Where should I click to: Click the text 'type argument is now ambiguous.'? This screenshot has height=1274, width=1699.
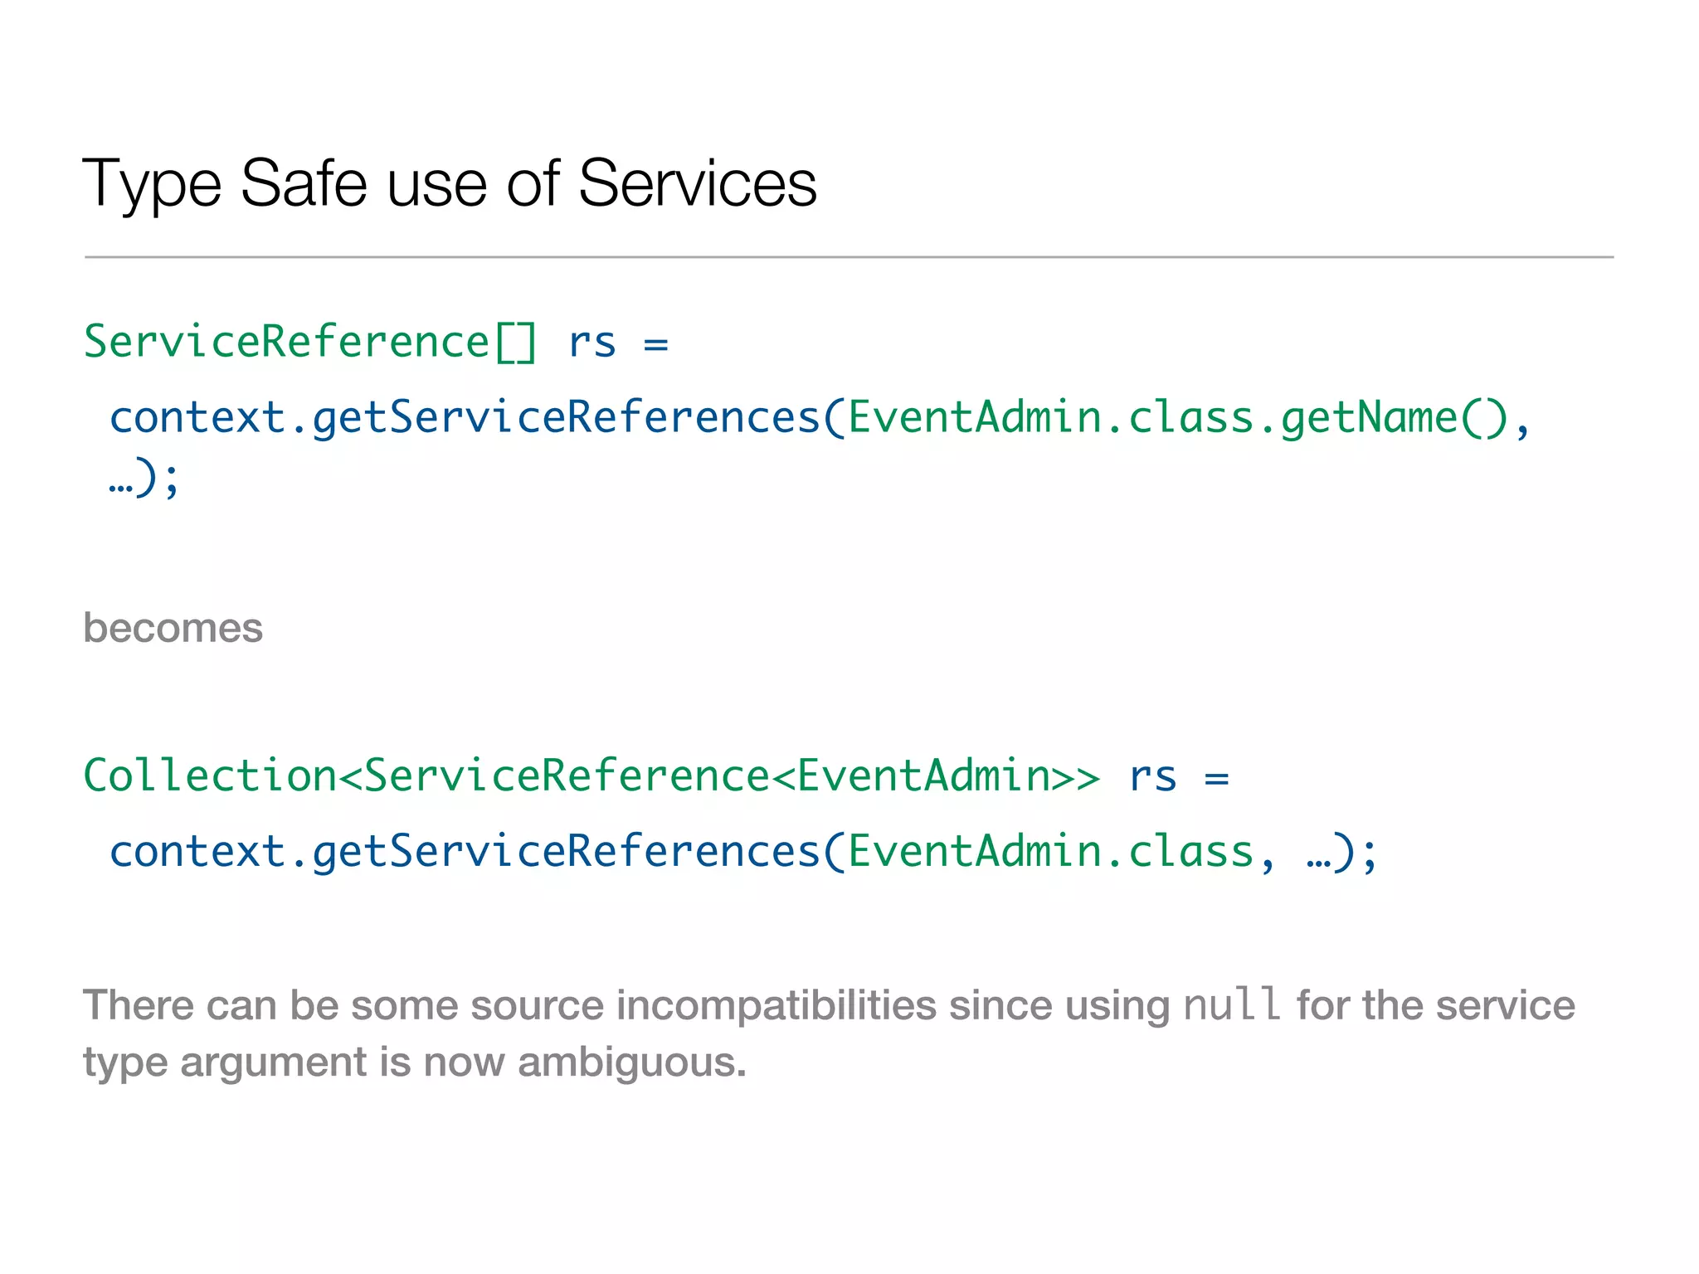415,1063
